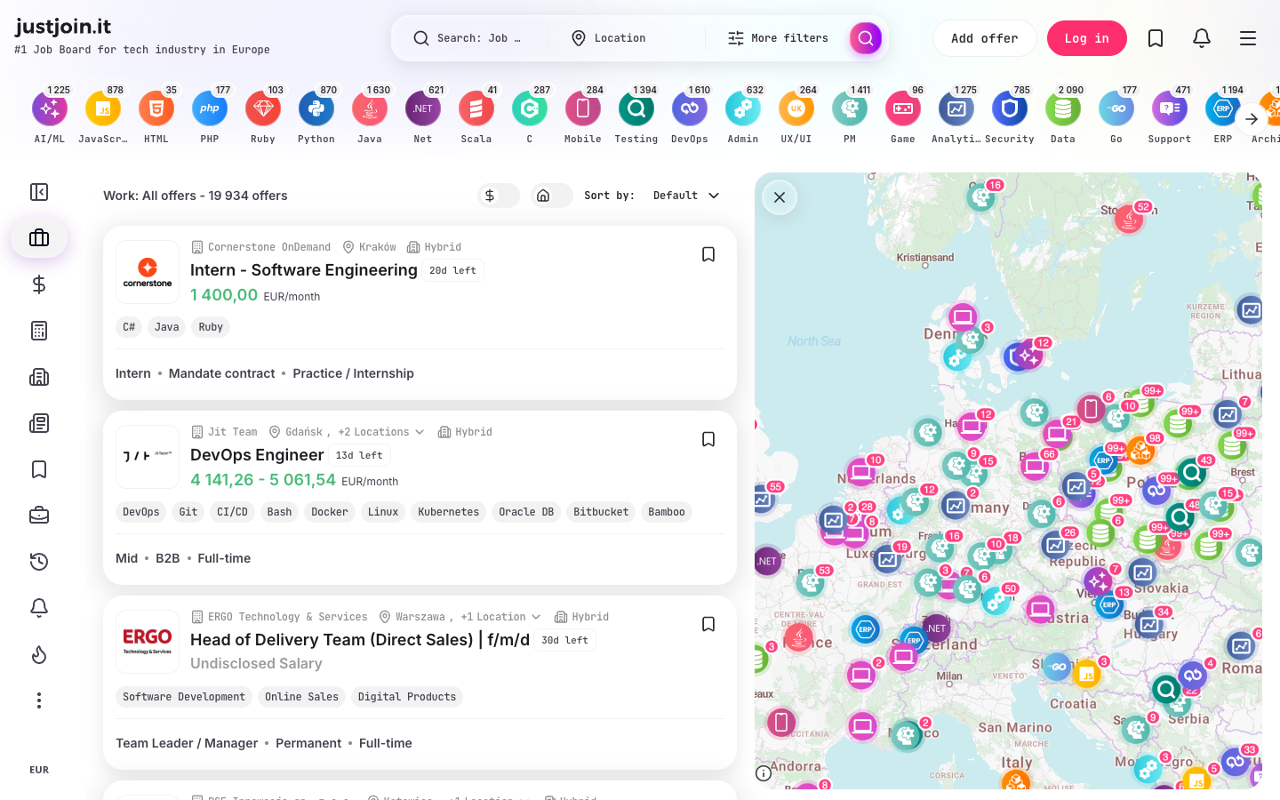The image size is (1280, 800).
Task: Expand +2 Locations for Jit Team
Action: click(381, 432)
